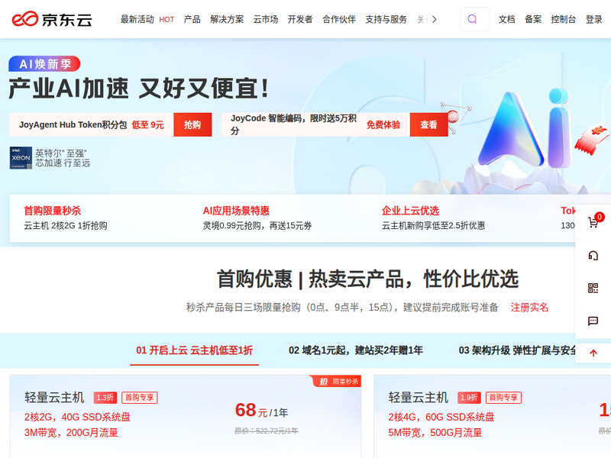Select tab 01 开启上云 云主机低至1折
Screen dimensions: 611x458
pyautogui.click(x=195, y=350)
